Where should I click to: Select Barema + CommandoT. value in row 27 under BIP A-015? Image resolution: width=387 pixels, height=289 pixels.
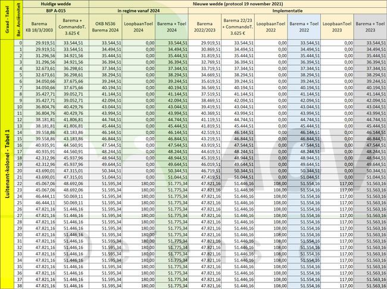click(73, 215)
